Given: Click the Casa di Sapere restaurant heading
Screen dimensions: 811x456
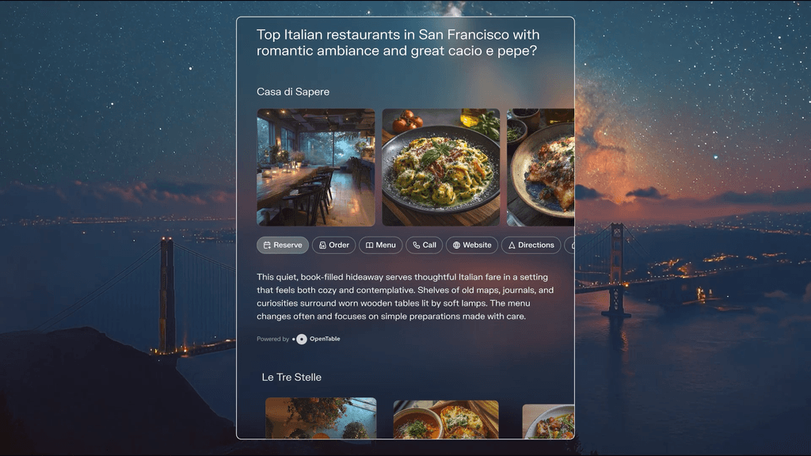Looking at the screenshot, I should coord(293,92).
